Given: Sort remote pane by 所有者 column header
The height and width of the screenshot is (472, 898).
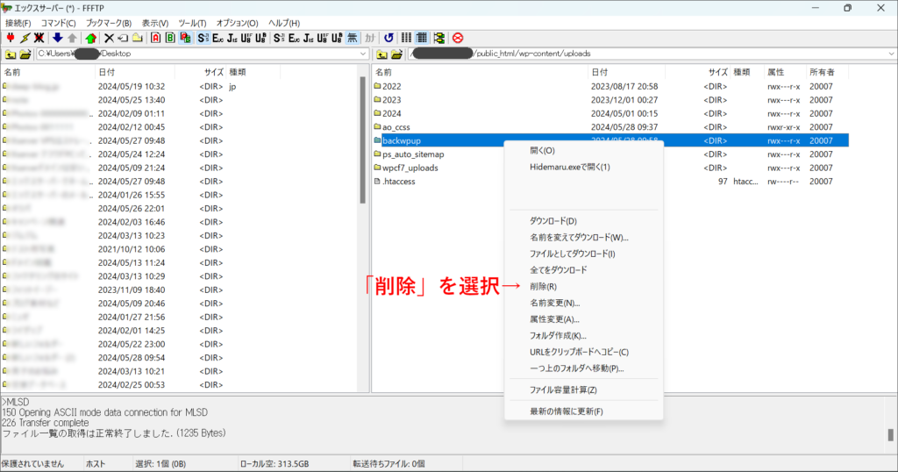Looking at the screenshot, I should (x=826, y=72).
